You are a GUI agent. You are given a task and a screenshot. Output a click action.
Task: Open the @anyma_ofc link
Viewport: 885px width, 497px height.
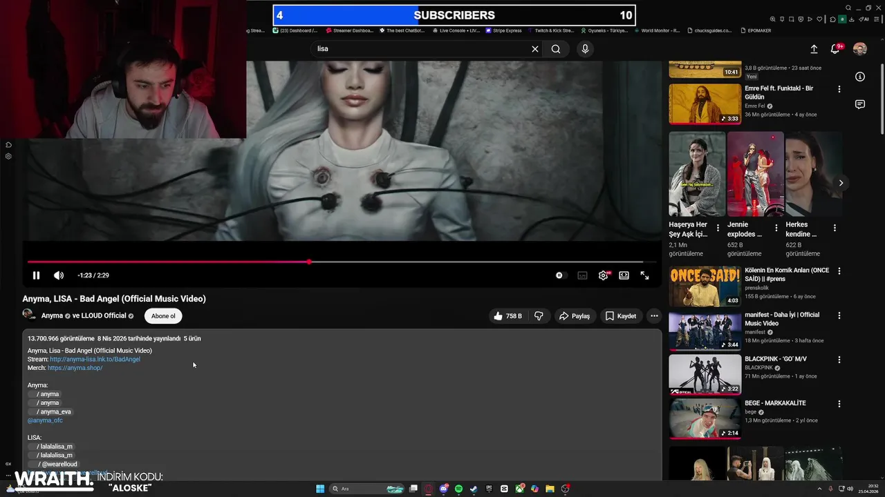[45, 420]
